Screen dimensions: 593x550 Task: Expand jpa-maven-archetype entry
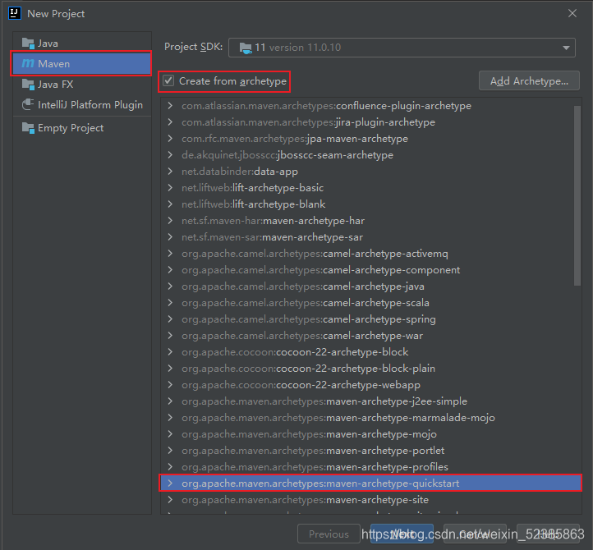(170, 139)
